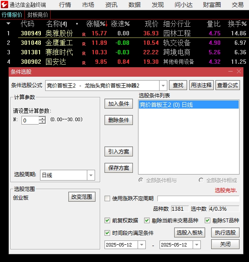
Task: Close the 条件选股 dialog with X
Action: click(239, 72)
